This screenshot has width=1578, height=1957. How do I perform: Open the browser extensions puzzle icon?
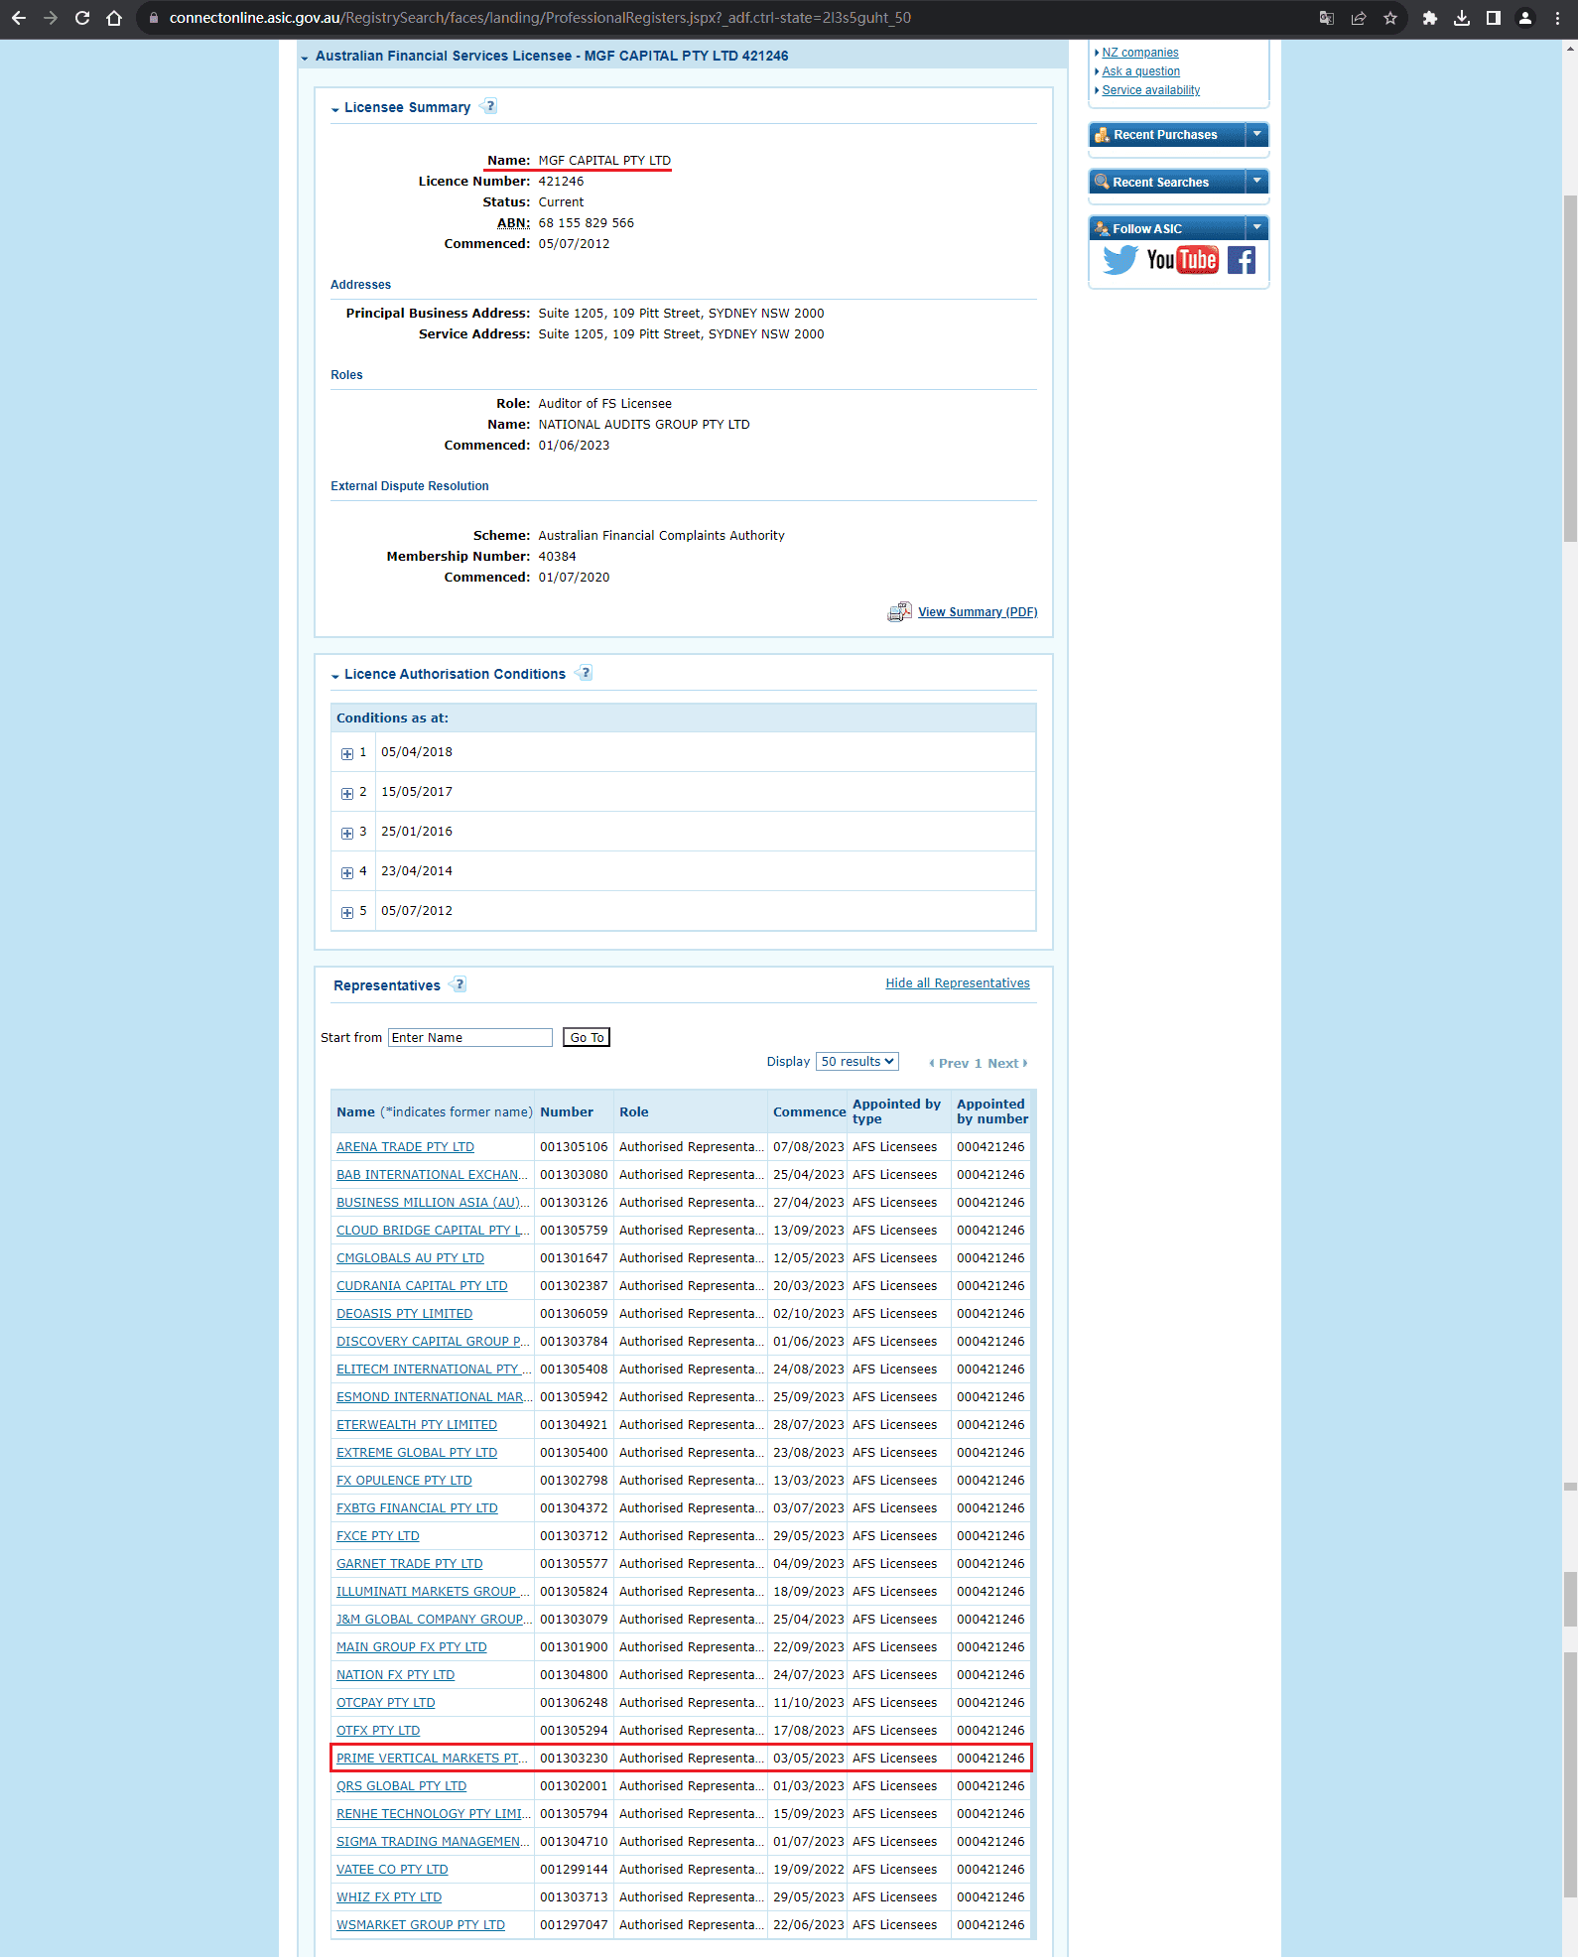point(1430,18)
